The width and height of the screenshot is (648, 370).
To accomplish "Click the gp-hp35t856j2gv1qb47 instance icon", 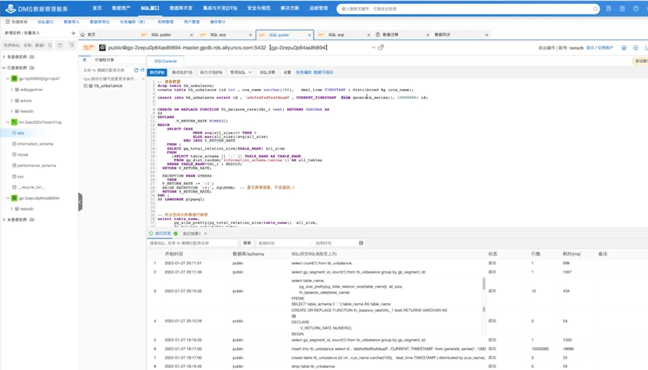I will (14, 79).
